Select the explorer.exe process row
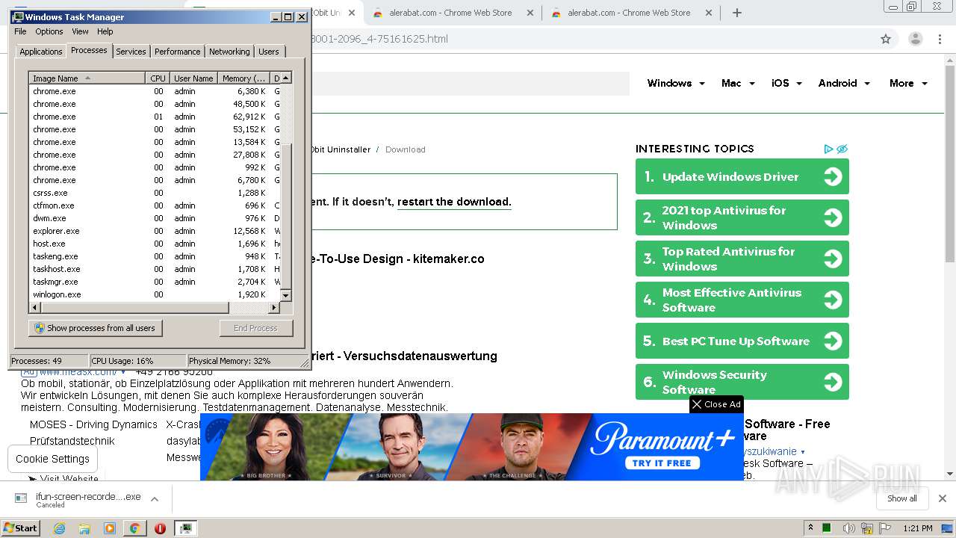The image size is (956, 538). pyautogui.click(x=155, y=231)
